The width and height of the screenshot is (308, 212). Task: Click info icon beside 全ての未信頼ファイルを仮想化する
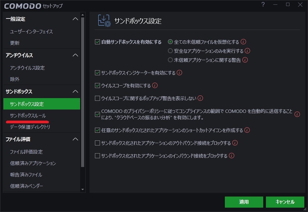click(x=243, y=42)
